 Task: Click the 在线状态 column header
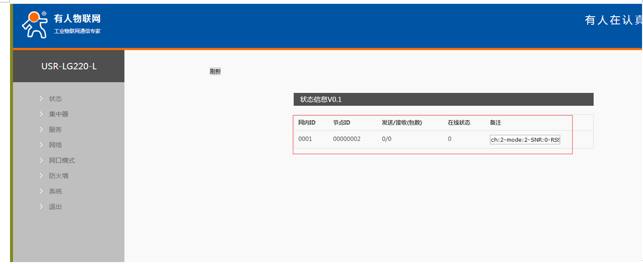point(459,122)
